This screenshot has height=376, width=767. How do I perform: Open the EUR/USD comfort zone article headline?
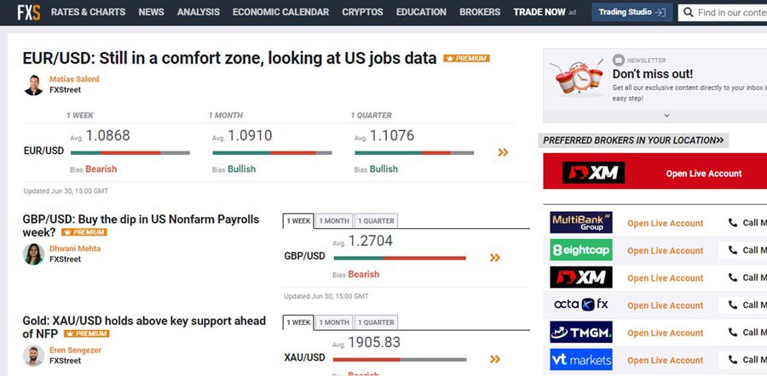(x=229, y=59)
